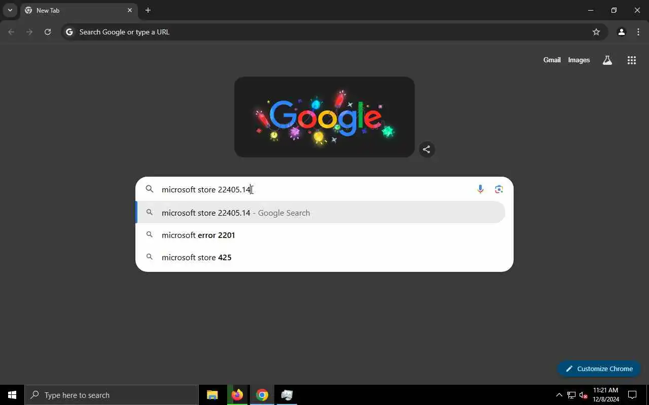Switch to the New Tab tab
This screenshot has width=649, height=405.
79,10
